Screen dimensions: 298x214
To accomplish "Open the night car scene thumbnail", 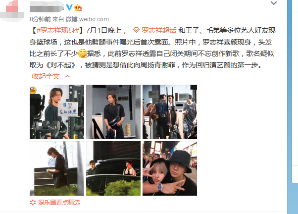I will [113, 168].
